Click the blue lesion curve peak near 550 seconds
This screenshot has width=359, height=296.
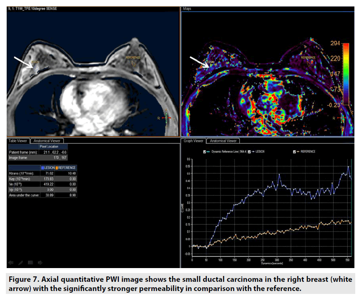click(x=348, y=167)
